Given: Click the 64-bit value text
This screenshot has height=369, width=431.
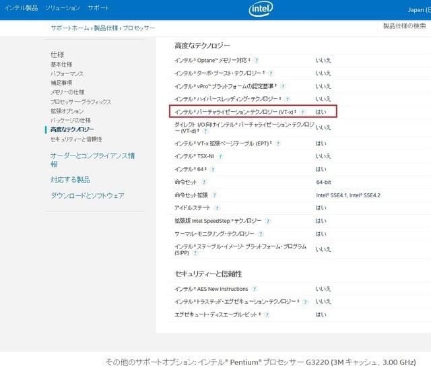Looking at the screenshot, I should pyautogui.click(x=323, y=182).
